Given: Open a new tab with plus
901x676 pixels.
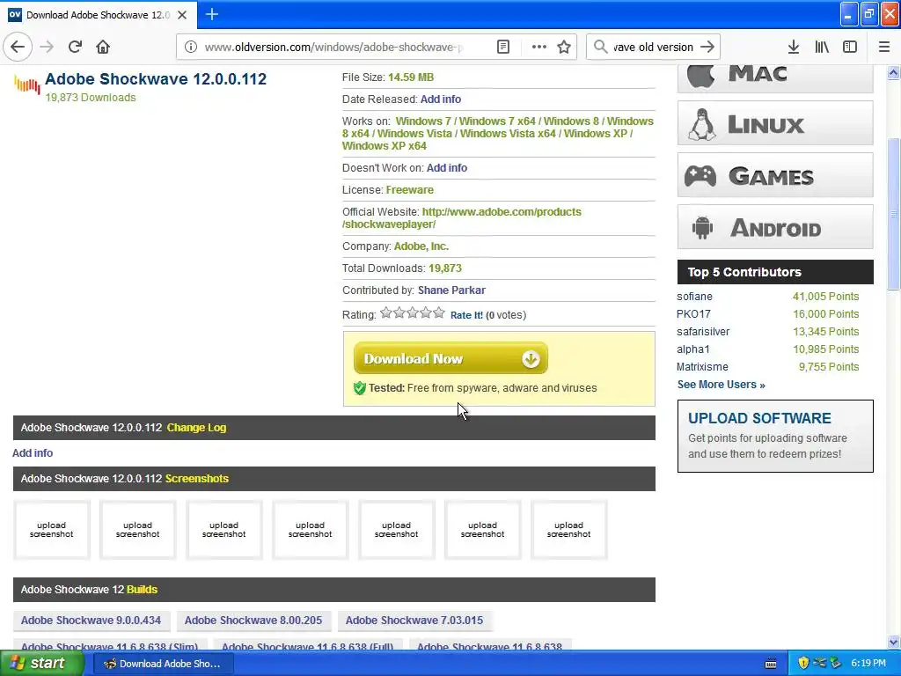Looking at the screenshot, I should 212,14.
